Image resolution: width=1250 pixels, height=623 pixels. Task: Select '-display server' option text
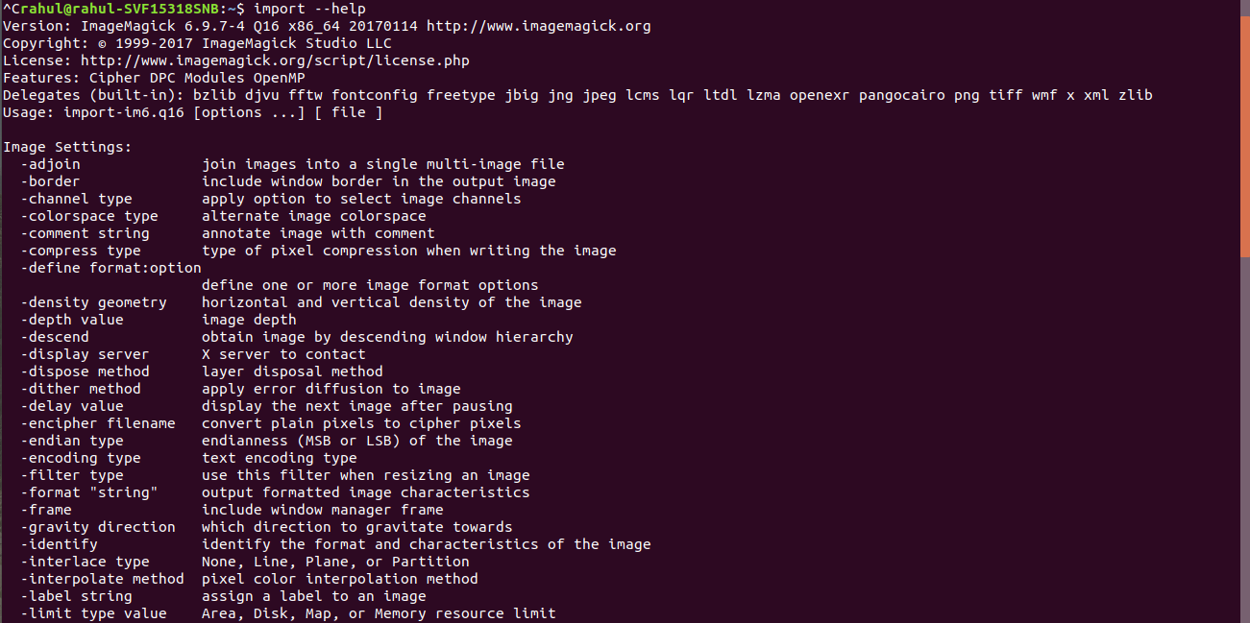point(85,354)
